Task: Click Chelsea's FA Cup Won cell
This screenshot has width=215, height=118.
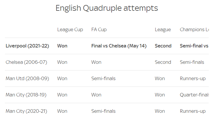Action: coord(96,62)
